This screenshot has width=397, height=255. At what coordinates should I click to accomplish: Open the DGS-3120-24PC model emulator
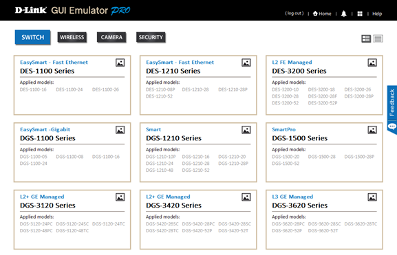pos(36,224)
